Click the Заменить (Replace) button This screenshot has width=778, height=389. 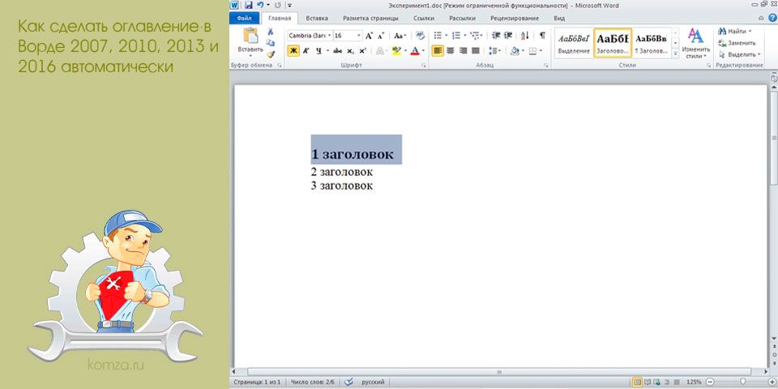click(737, 42)
